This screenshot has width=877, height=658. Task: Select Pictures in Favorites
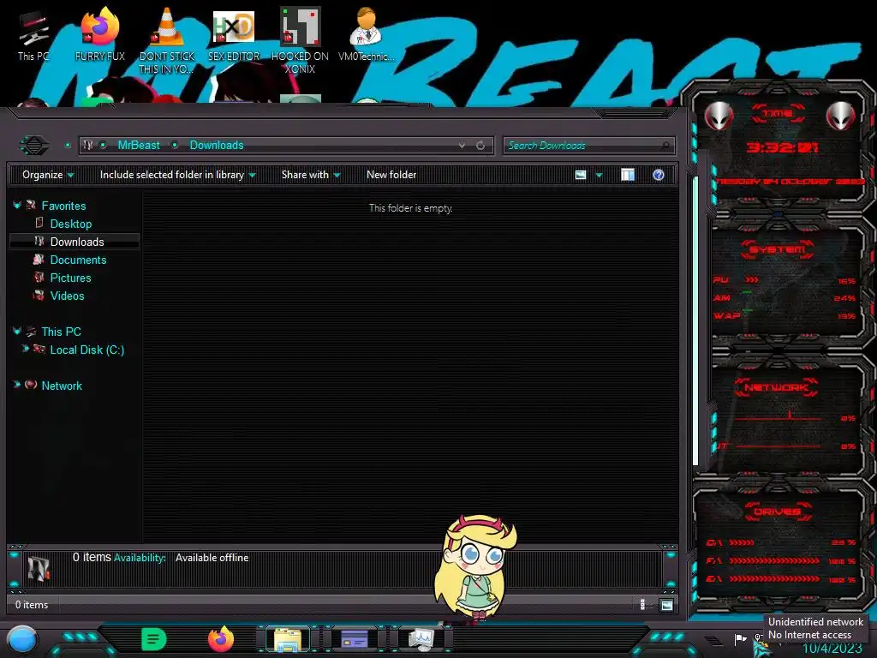[70, 278]
